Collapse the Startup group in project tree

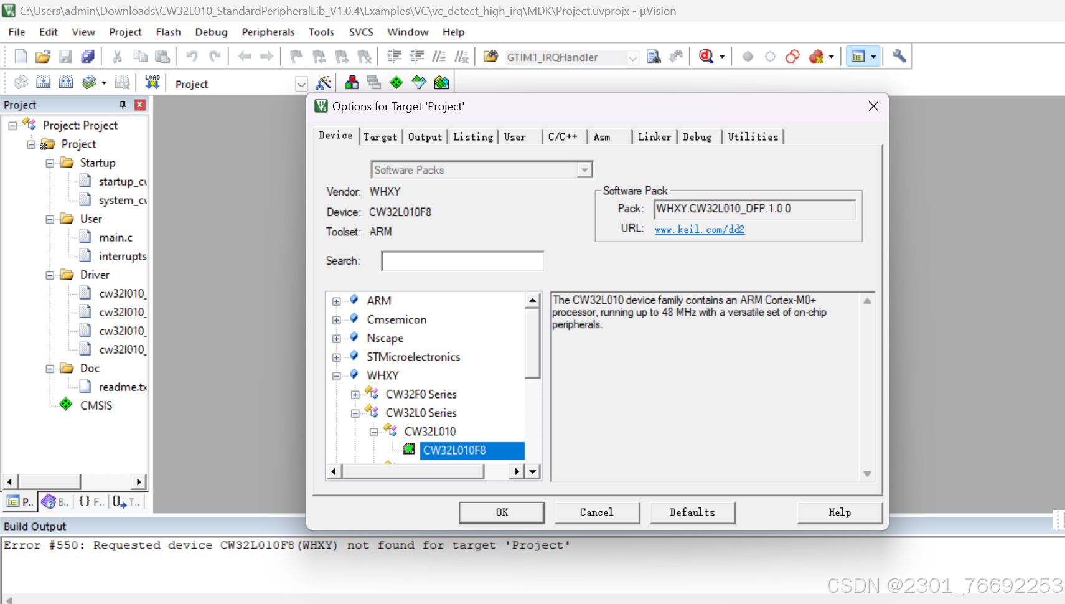50,163
